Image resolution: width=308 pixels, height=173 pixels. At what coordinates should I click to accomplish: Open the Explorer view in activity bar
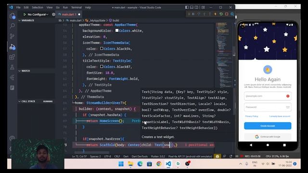click(x=12, y=16)
